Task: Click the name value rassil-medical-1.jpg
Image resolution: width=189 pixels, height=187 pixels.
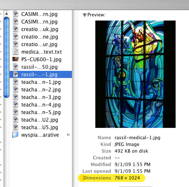Action: tap(138, 138)
